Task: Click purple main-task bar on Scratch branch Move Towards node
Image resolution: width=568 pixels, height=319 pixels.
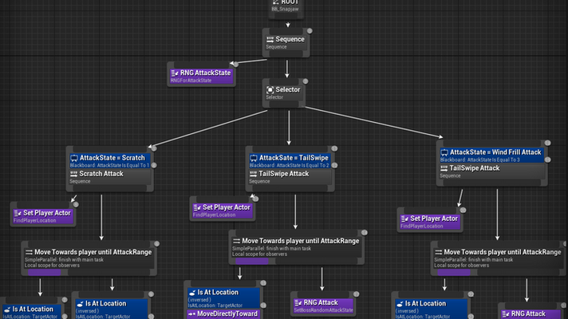Action: [44, 273]
